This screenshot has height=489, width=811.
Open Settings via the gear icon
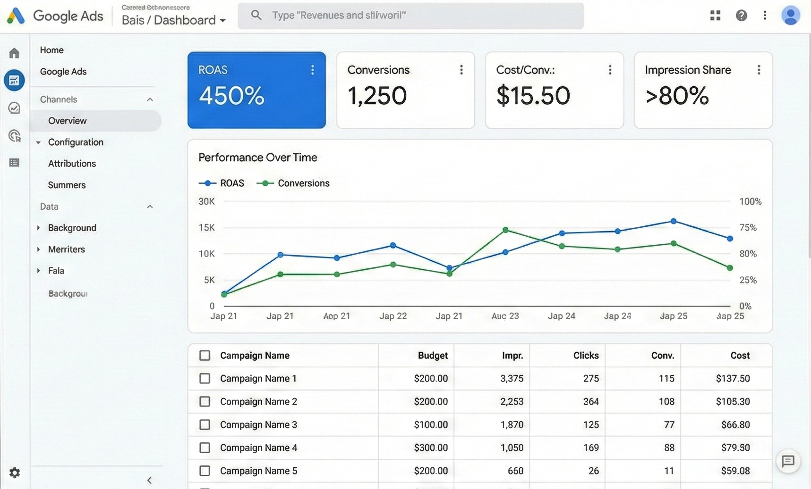pyautogui.click(x=15, y=473)
